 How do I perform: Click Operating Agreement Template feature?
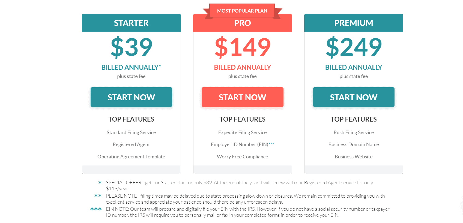[131, 157]
